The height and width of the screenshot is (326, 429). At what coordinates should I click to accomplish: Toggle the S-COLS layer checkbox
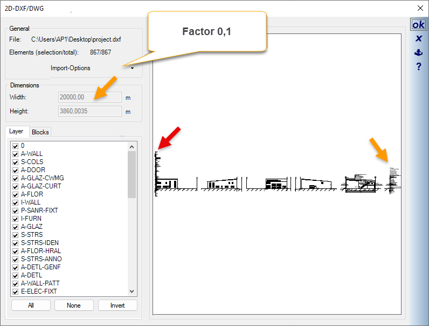tap(15, 162)
